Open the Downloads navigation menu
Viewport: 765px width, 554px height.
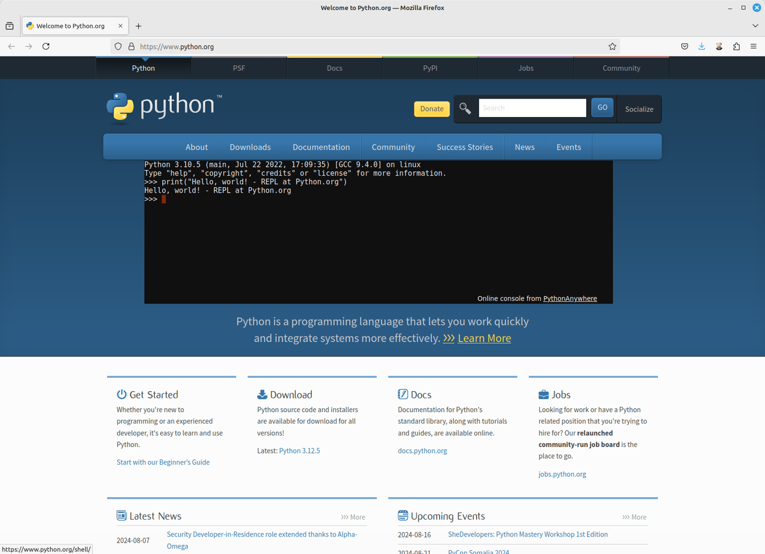pos(251,147)
